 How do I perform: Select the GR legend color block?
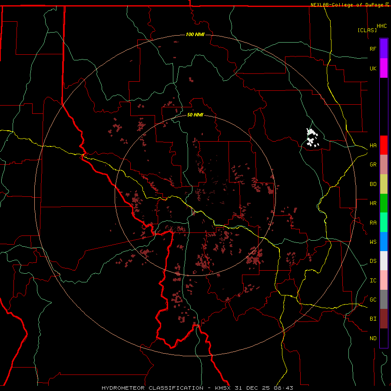(384, 165)
